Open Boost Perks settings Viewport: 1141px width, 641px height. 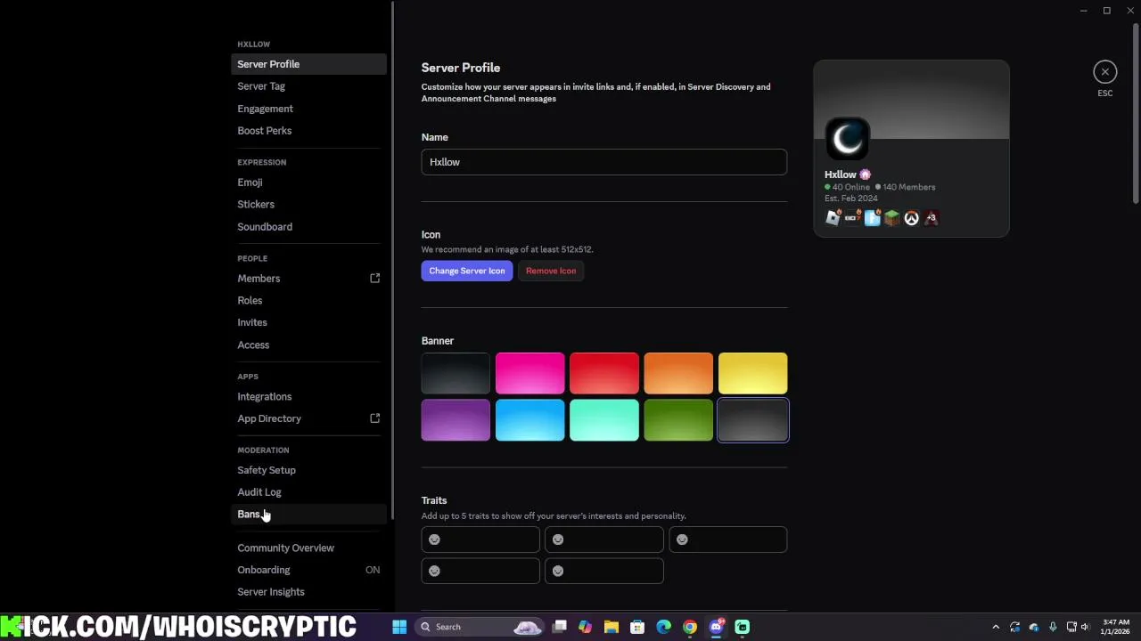[308, 131]
